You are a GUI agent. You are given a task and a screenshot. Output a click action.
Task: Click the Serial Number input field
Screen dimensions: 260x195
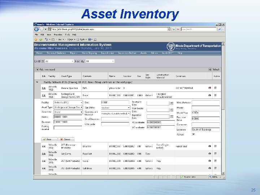point(115,119)
